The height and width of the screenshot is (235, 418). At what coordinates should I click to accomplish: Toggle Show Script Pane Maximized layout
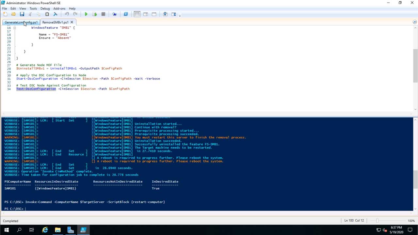coord(154,14)
